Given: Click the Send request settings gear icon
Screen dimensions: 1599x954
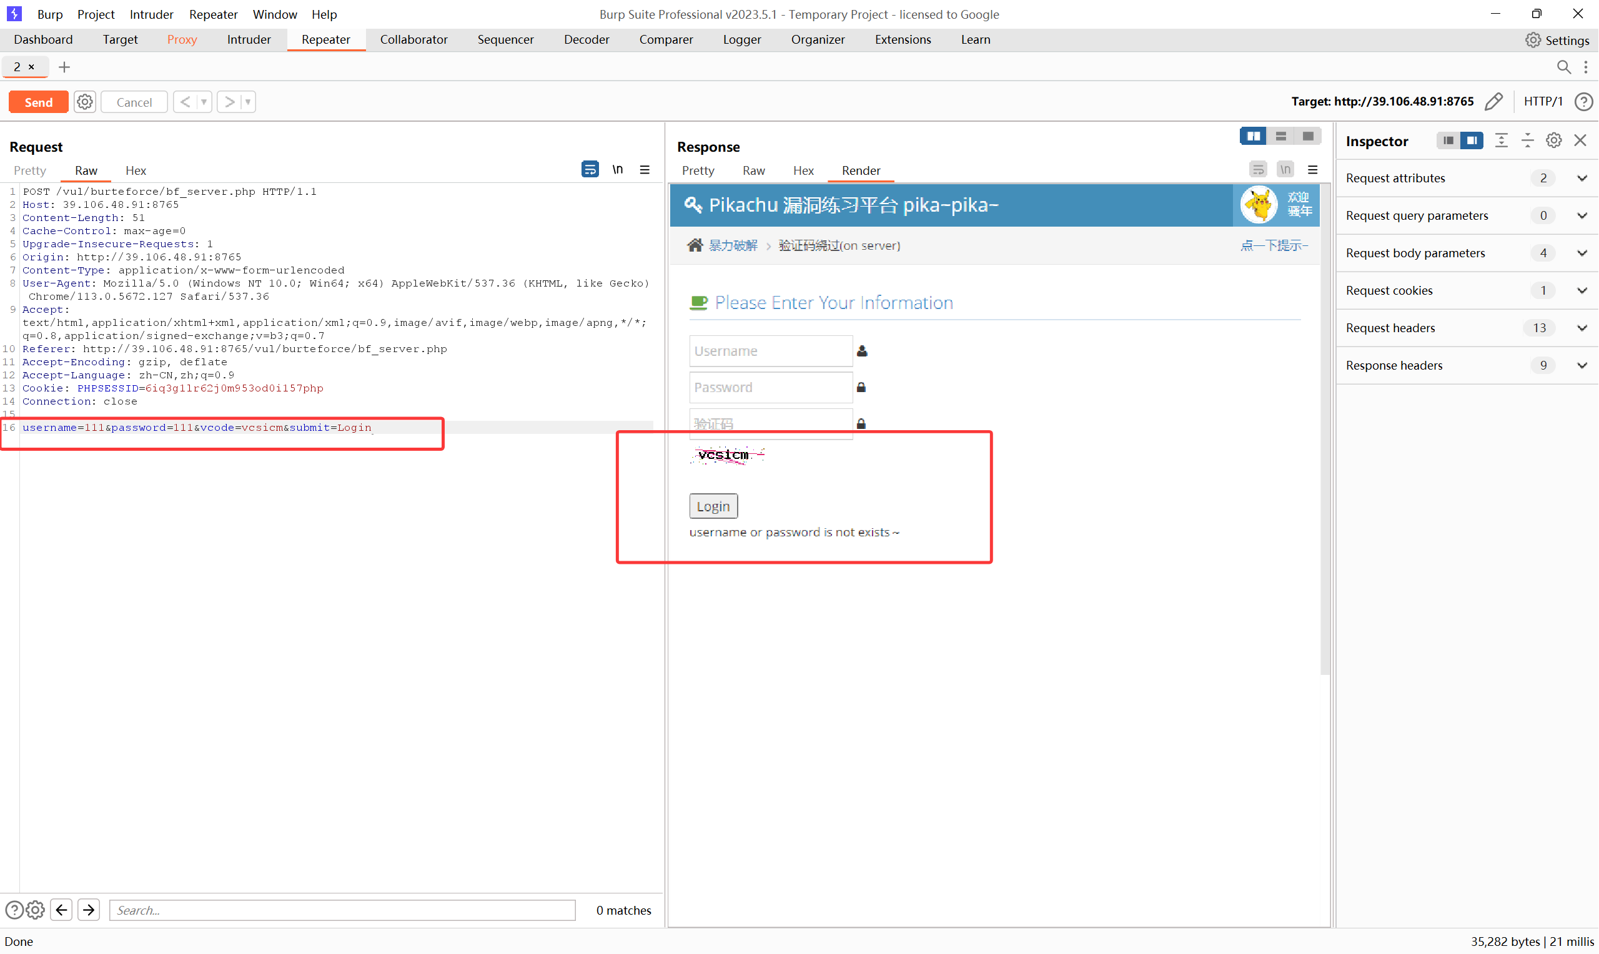Looking at the screenshot, I should 85,102.
